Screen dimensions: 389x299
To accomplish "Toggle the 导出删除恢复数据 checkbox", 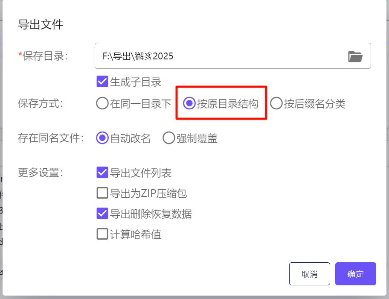I will tap(102, 214).
